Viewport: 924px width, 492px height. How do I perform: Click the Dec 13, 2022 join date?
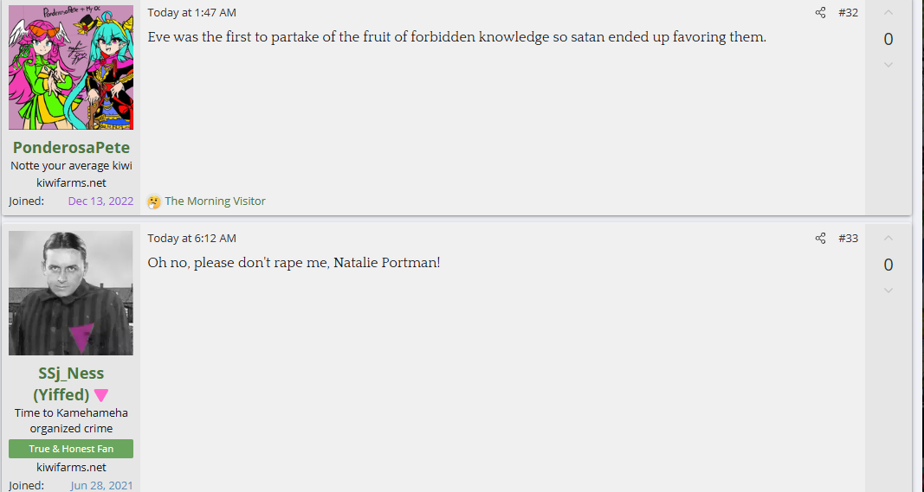click(x=100, y=201)
